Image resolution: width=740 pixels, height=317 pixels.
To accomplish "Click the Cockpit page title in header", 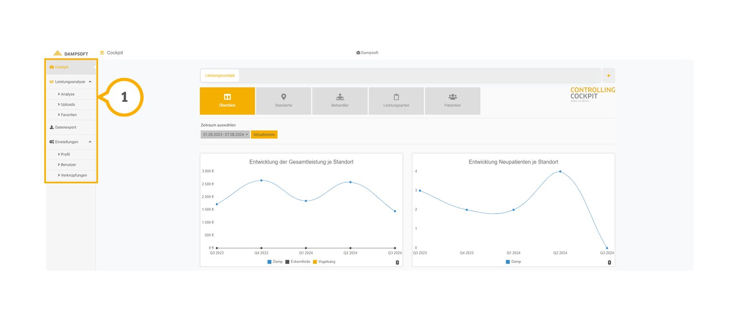I will click(x=115, y=53).
